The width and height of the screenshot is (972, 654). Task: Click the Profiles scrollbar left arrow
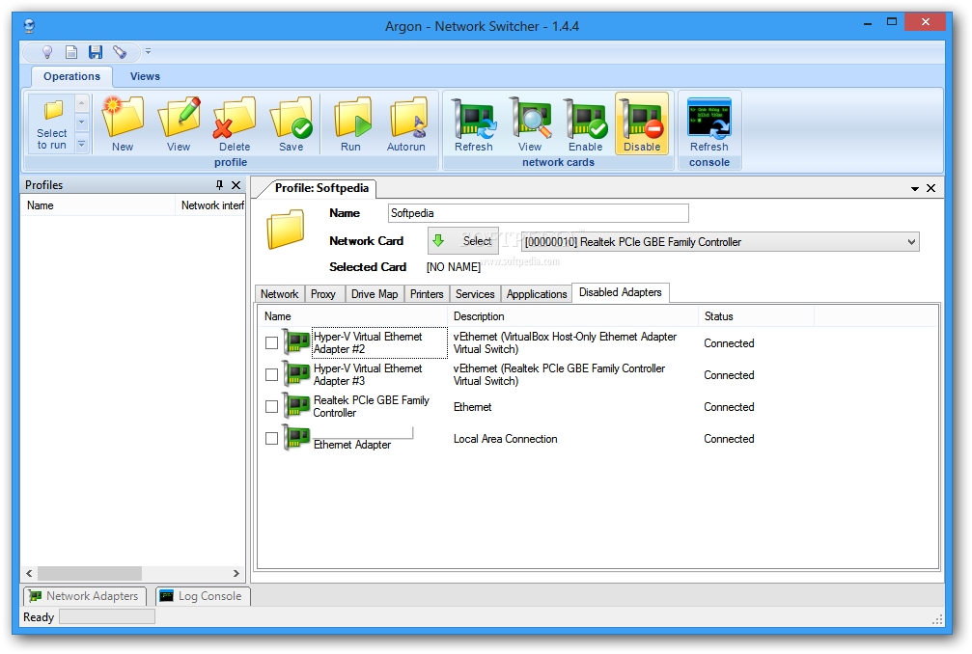[29, 574]
